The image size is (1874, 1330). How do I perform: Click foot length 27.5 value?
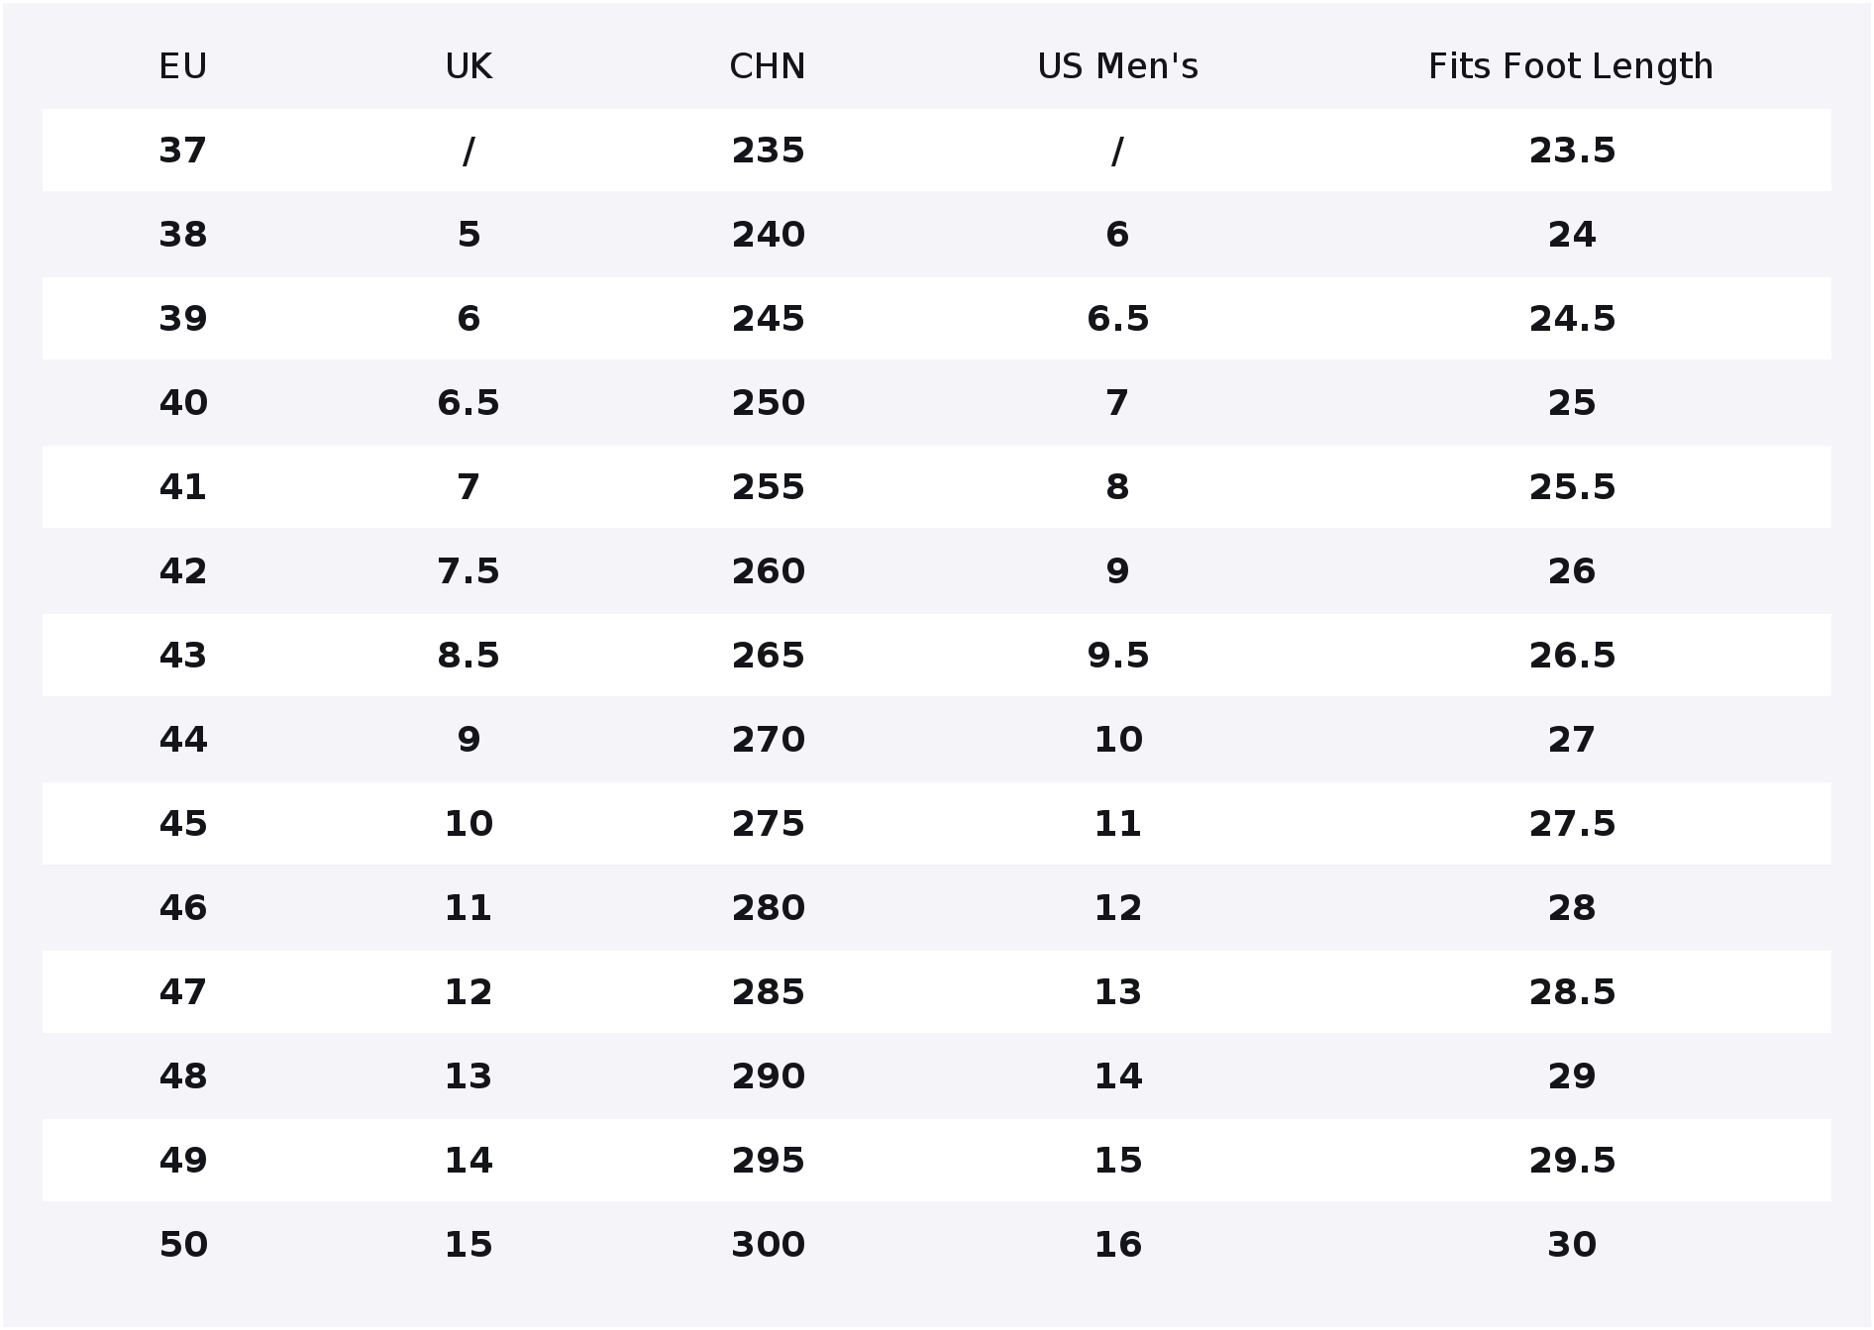pos(1572,824)
